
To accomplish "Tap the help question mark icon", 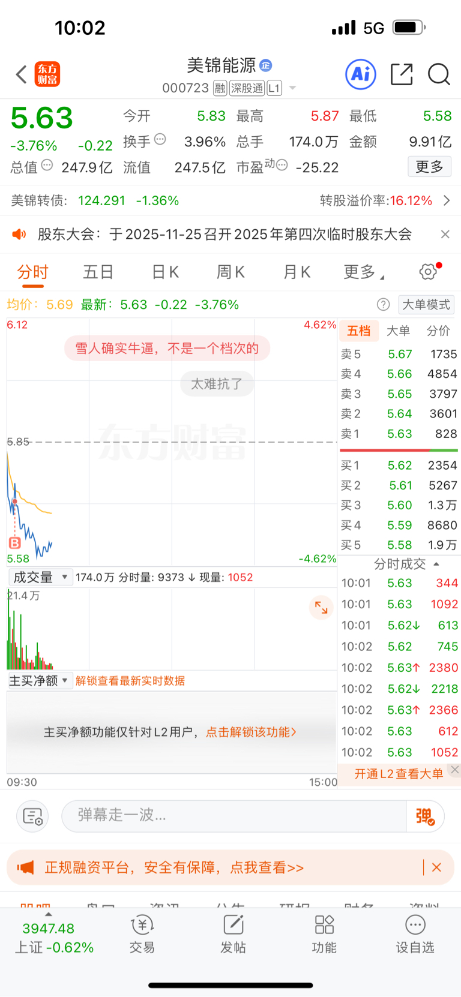I will pyautogui.click(x=383, y=305).
